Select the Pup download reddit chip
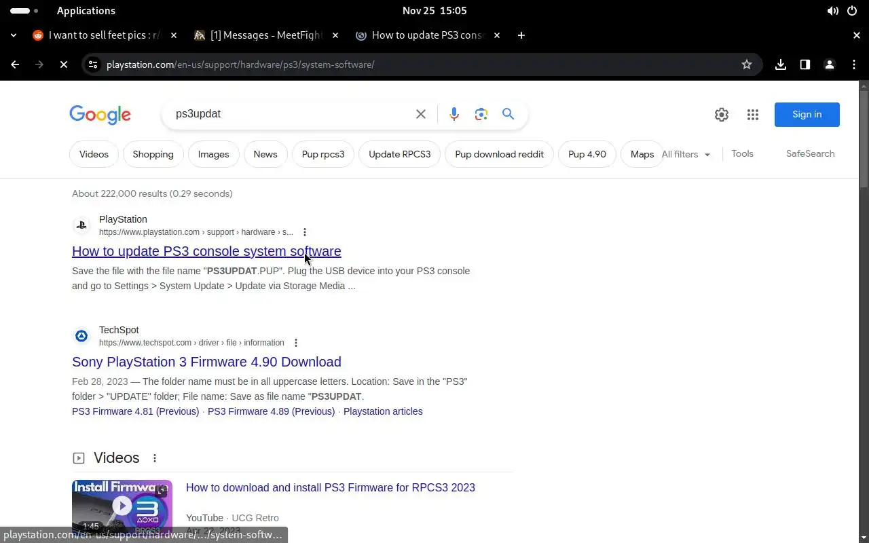Viewport: 869px width, 543px height. click(x=499, y=154)
